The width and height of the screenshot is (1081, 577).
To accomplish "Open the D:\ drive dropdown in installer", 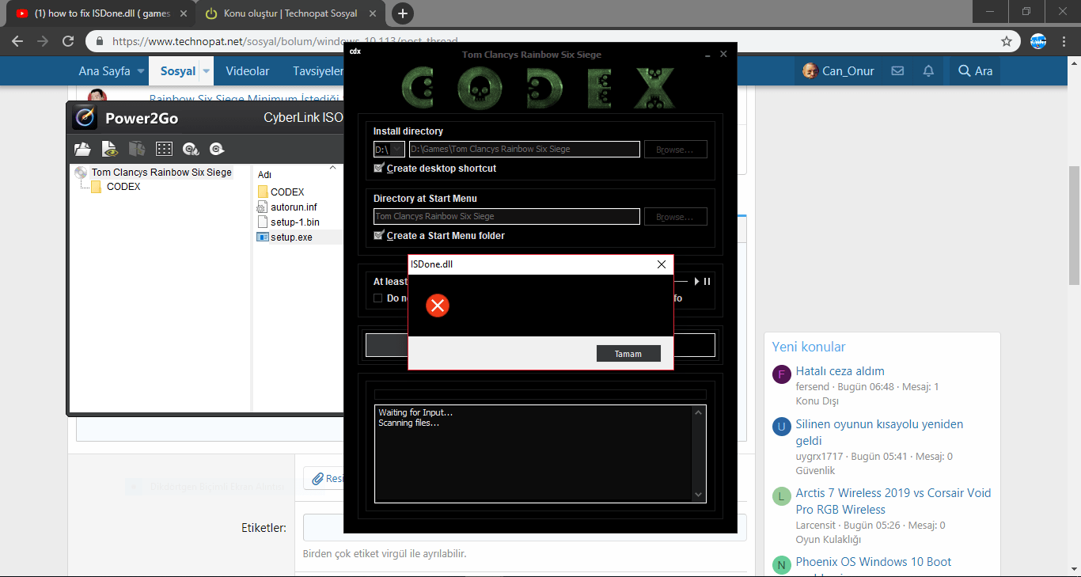I will (389, 149).
